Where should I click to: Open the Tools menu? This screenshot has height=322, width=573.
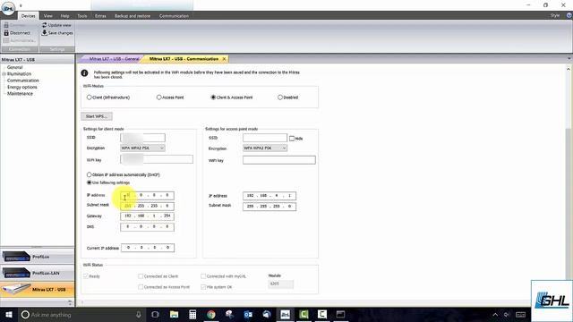point(82,16)
